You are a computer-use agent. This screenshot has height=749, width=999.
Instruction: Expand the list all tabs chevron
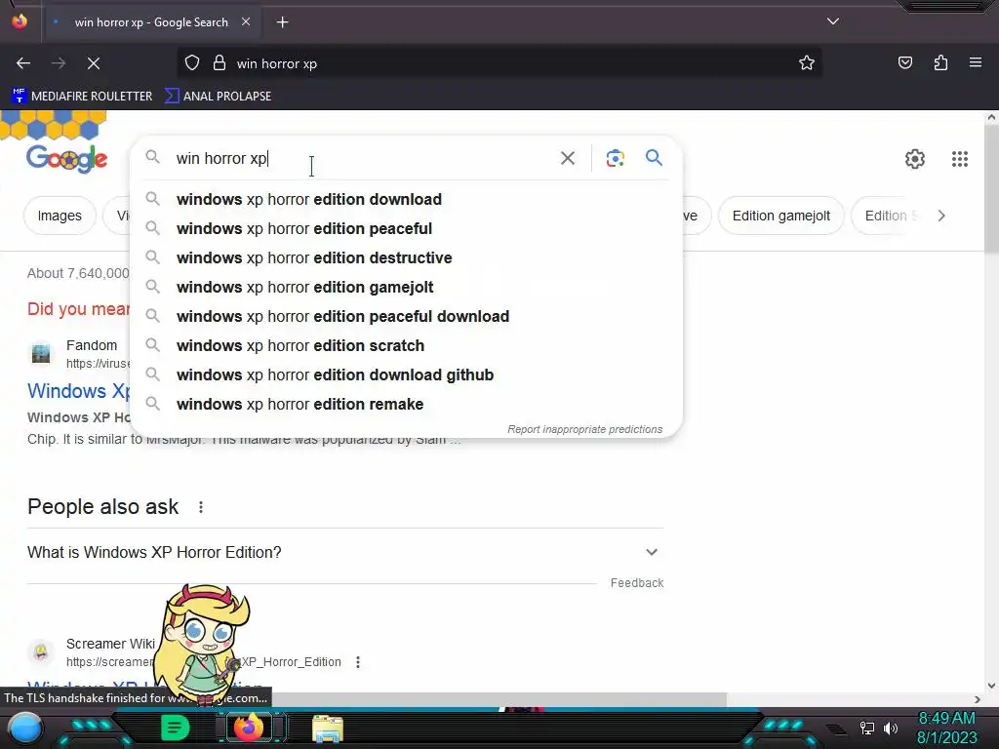(833, 21)
